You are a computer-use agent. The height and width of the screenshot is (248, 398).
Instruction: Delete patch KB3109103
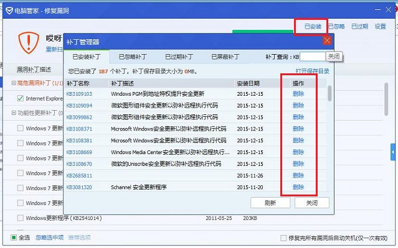pyautogui.click(x=298, y=94)
